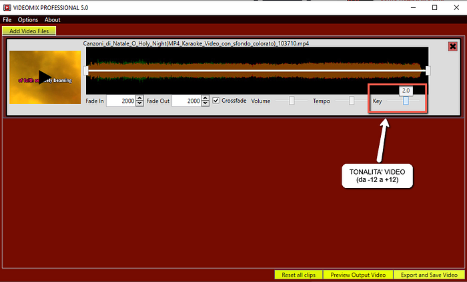
Task: Click the left trim handle of the waveform
Action: tap(86, 71)
